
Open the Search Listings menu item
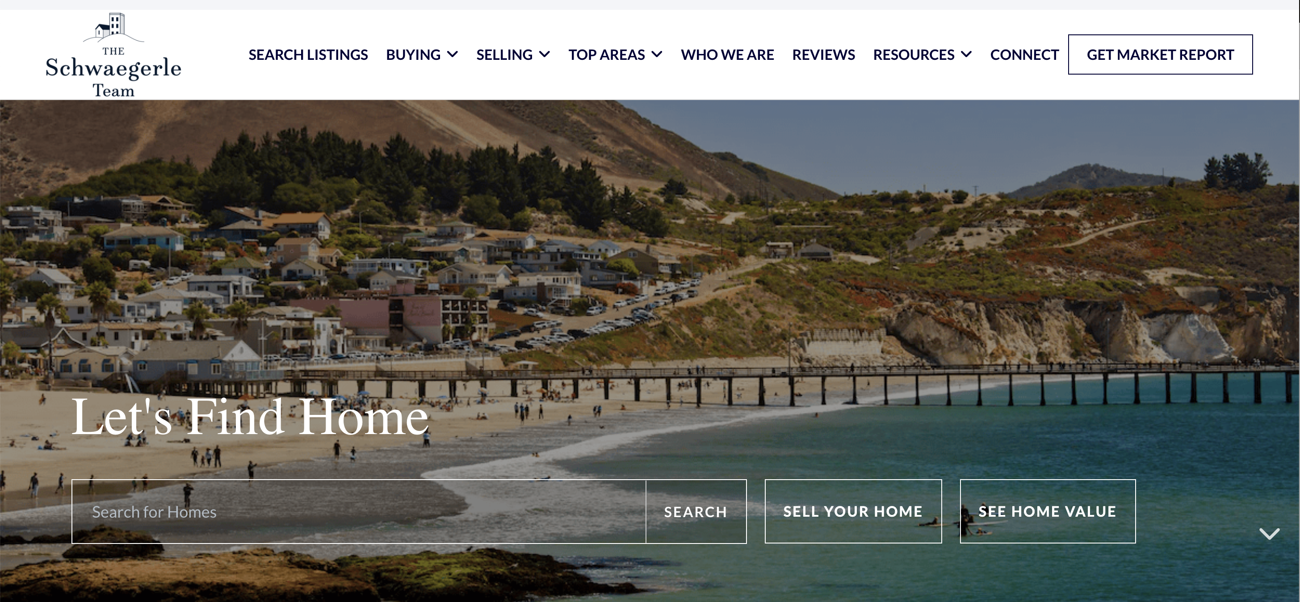pyautogui.click(x=308, y=54)
